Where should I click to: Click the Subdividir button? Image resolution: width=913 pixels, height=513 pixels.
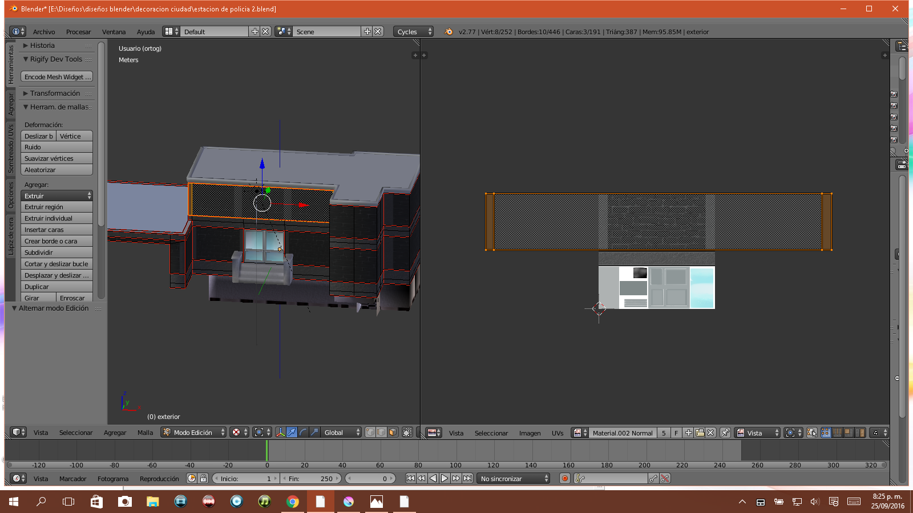point(56,253)
